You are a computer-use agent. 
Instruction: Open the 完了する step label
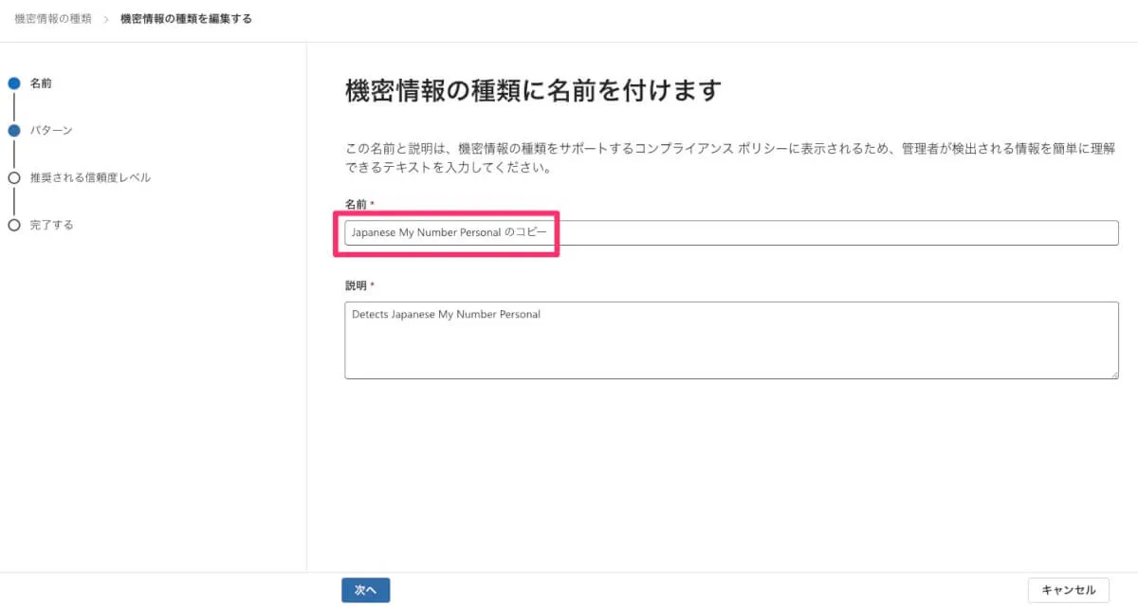coord(51,225)
